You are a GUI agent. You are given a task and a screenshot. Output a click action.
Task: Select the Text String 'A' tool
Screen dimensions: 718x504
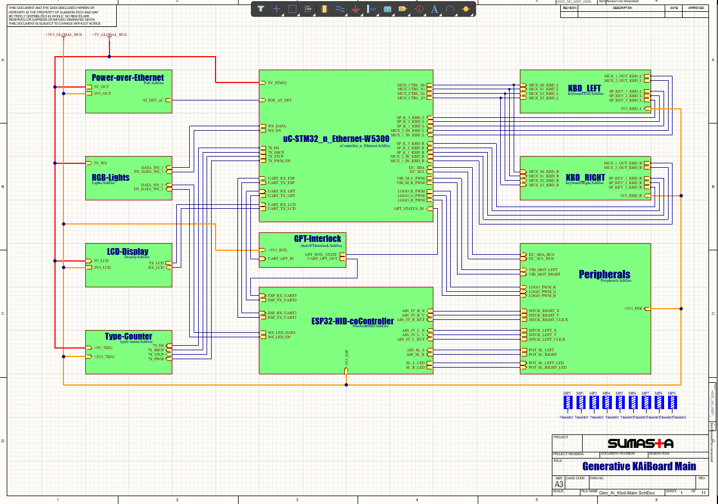click(x=435, y=9)
